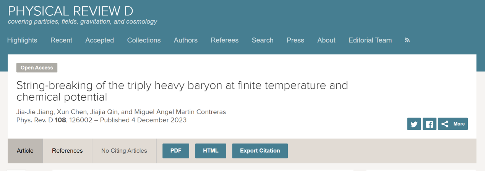Select the Article tab

25,151
